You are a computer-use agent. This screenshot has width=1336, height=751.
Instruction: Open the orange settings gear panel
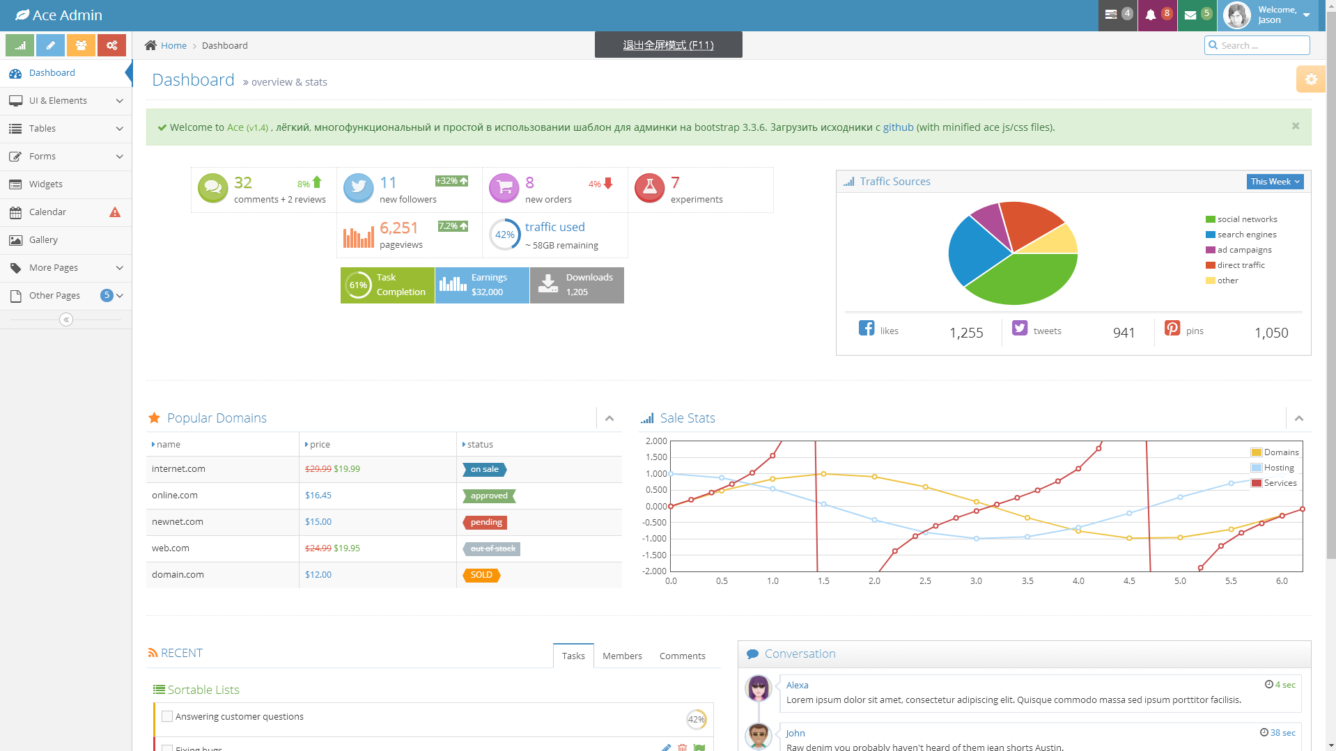tap(1311, 79)
